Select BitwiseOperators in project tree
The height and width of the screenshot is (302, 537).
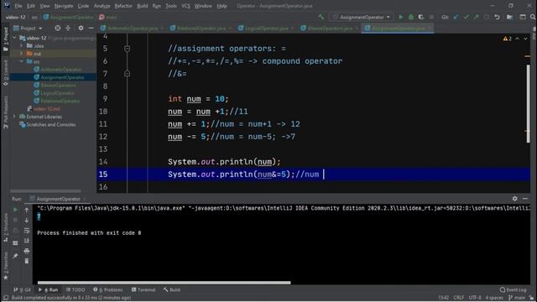[x=58, y=86]
